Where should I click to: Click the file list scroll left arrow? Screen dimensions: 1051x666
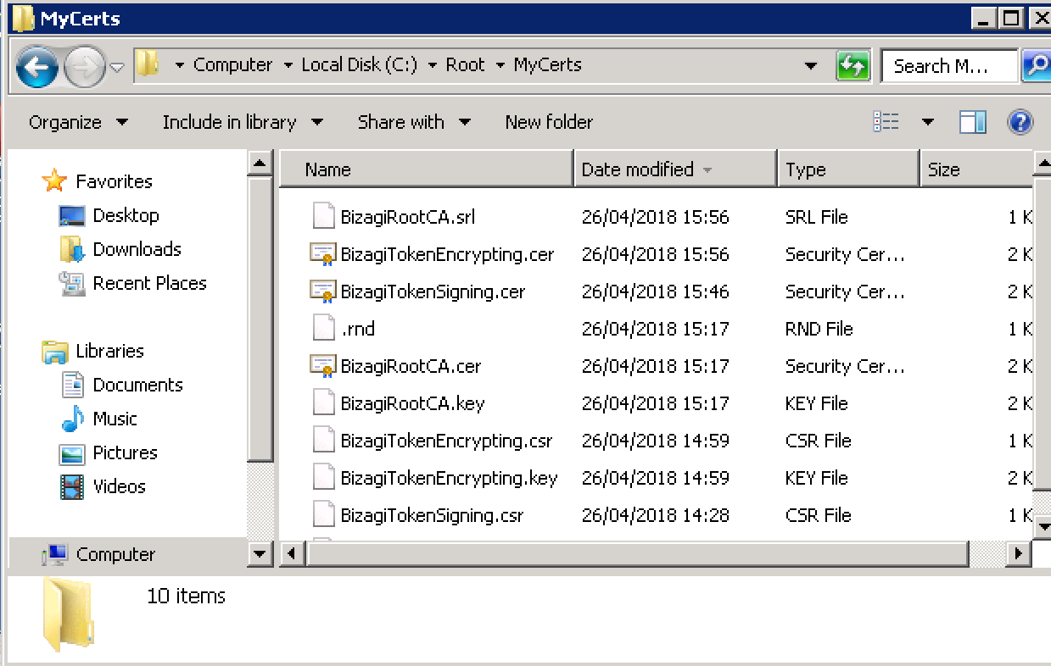[x=291, y=553]
